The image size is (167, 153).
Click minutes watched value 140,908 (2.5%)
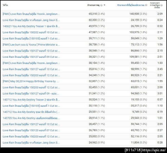pos(138,14)
